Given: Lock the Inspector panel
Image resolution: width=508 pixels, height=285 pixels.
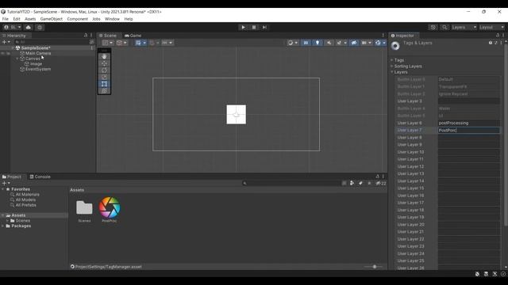Looking at the screenshot, I should coord(498,36).
